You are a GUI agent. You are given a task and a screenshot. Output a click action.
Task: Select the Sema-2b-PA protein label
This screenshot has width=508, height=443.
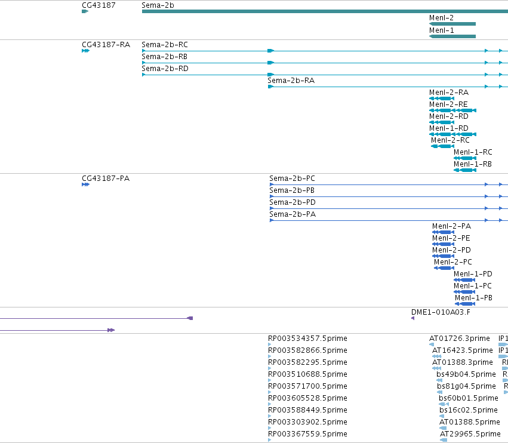pyautogui.click(x=293, y=214)
